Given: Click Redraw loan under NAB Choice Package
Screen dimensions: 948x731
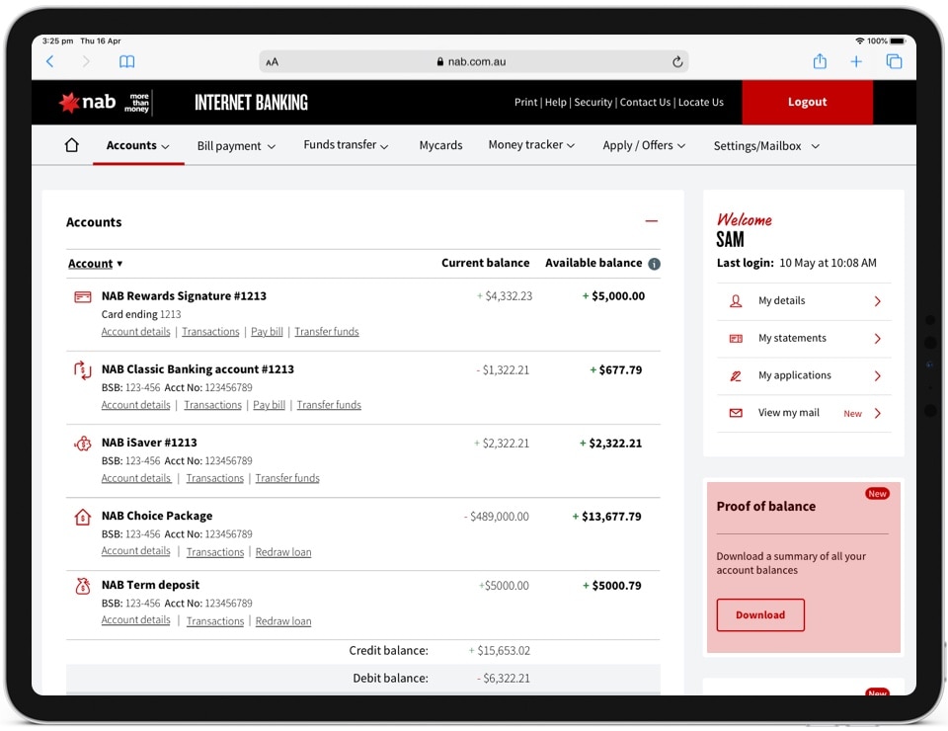Looking at the screenshot, I should (283, 552).
